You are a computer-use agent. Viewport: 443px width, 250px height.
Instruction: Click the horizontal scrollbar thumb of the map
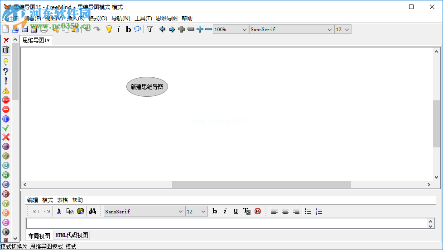[262, 184]
